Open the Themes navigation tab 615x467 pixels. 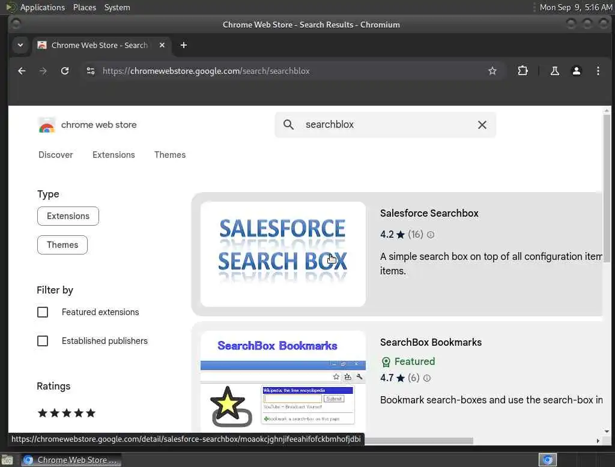[170, 155]
